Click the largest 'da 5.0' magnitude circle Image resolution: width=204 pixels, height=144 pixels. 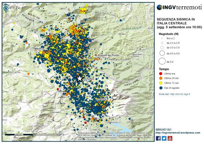[x=162, y=61]
